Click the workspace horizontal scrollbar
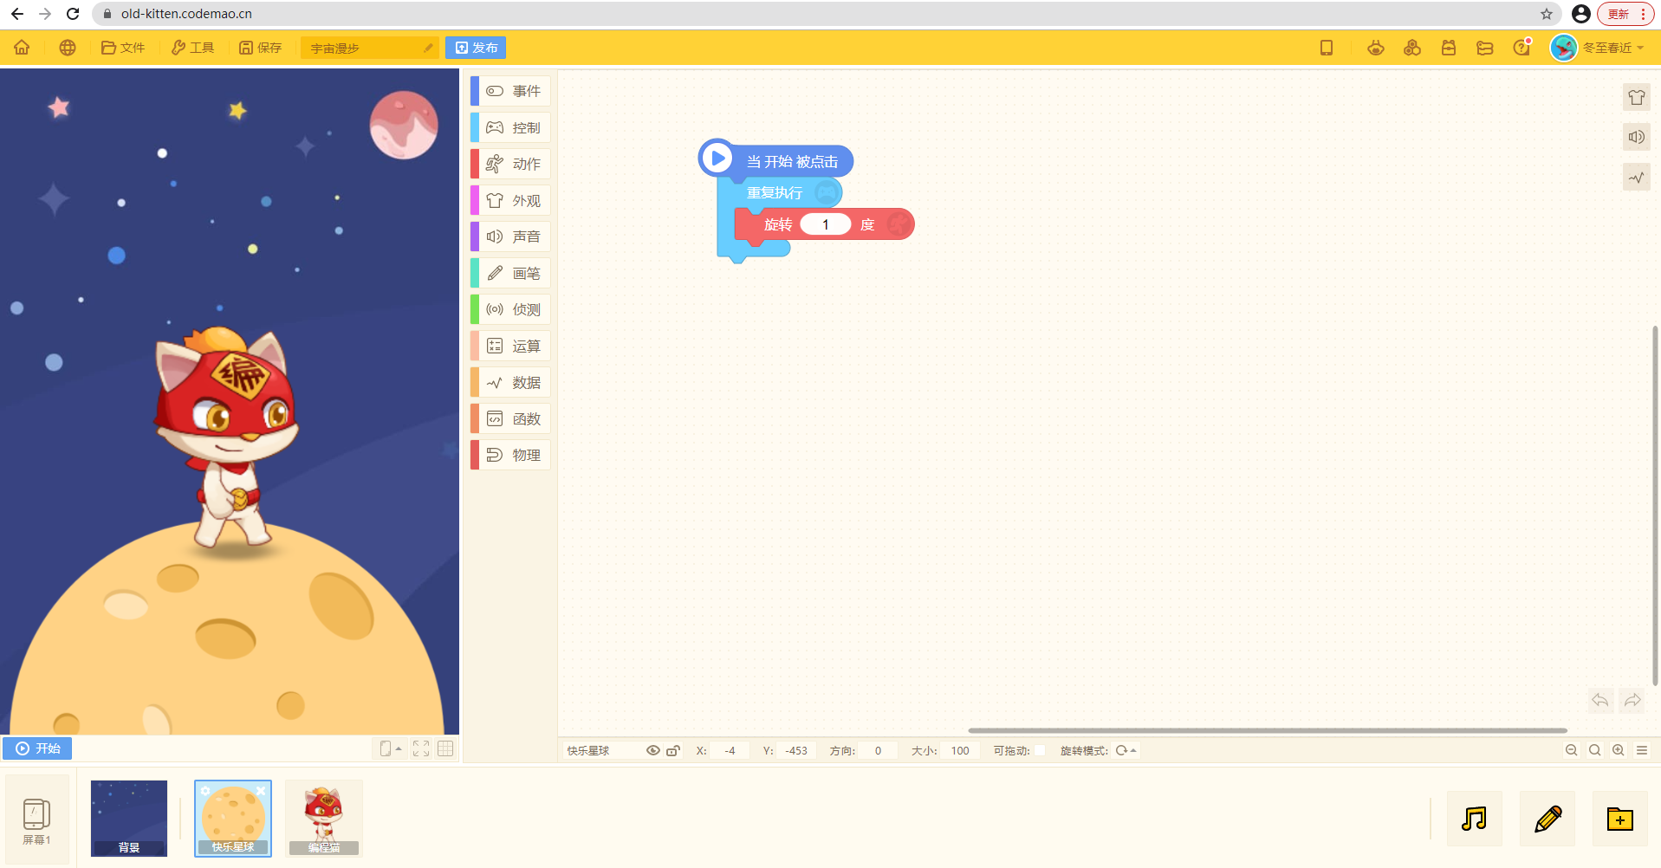 [1268, 730]
